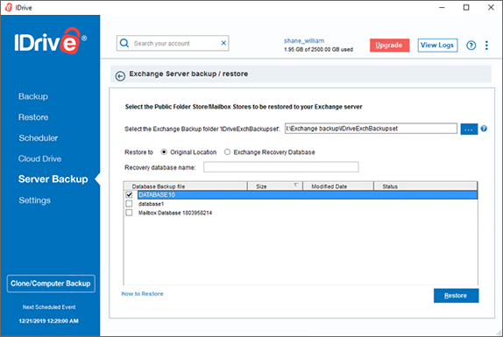The width and height of the screenshot is (503, 337).
Task: Click the IDrive logo in sidebar
Action: [x=50, y=41]
